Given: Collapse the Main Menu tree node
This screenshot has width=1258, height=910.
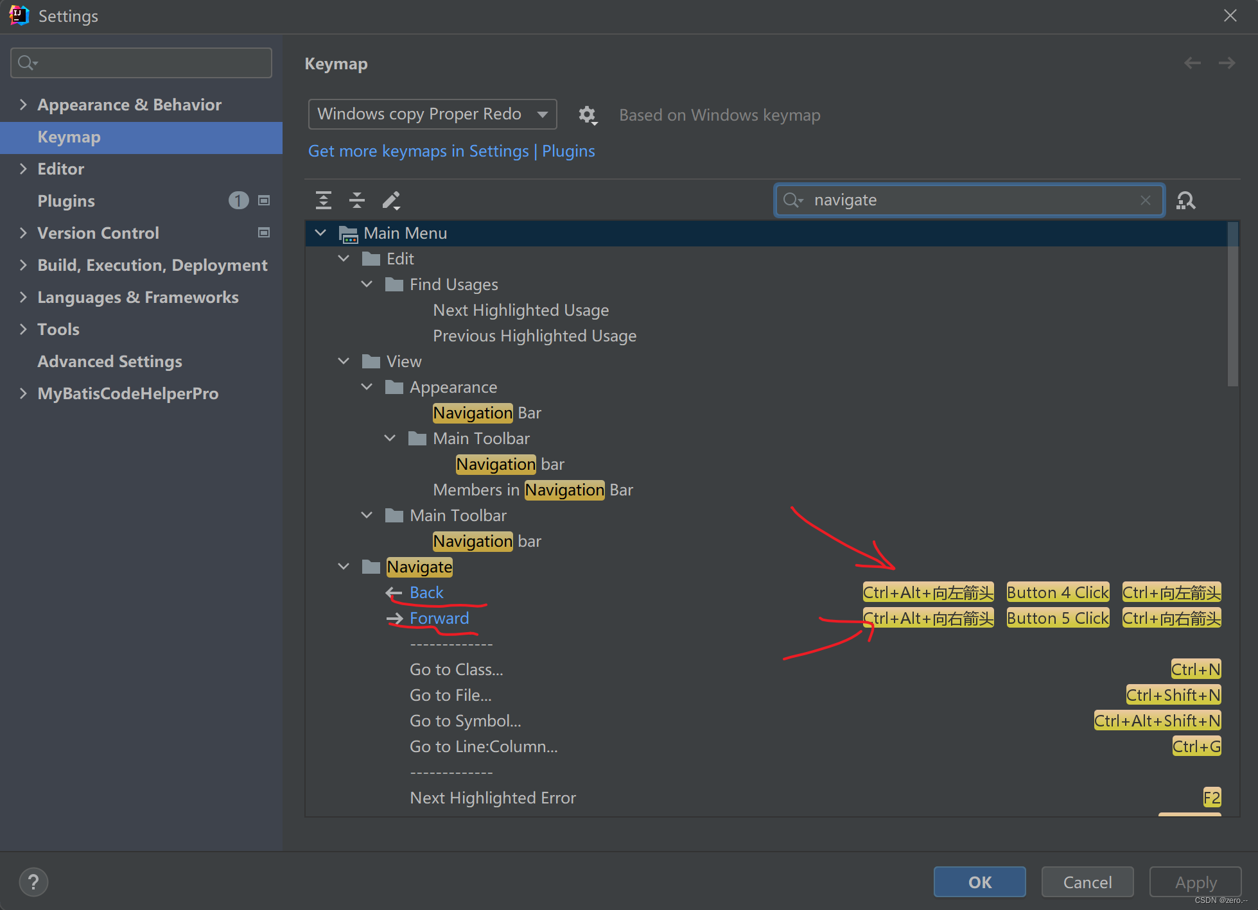Looking at the screenshot, I should [321, 233].
